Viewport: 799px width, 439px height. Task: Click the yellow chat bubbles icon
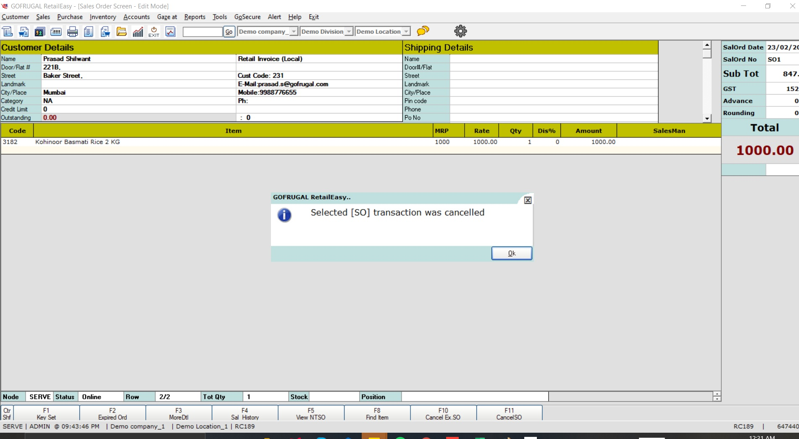423,31
